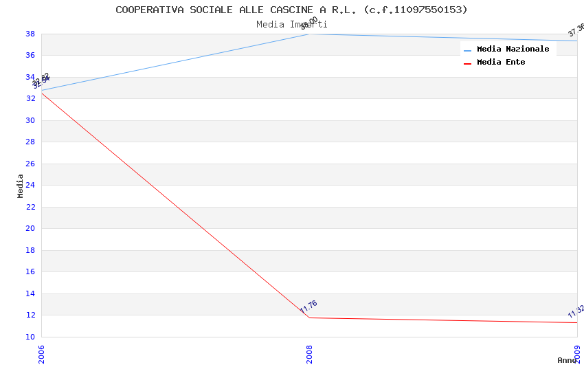Image resolution: width=584 pixels, height=378 pixels.
Task: Click the 2006 x-axis label
Action: tap(41, 354)
